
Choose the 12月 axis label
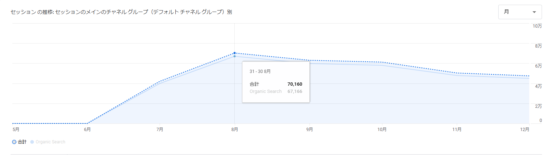(x=525, y=129)
